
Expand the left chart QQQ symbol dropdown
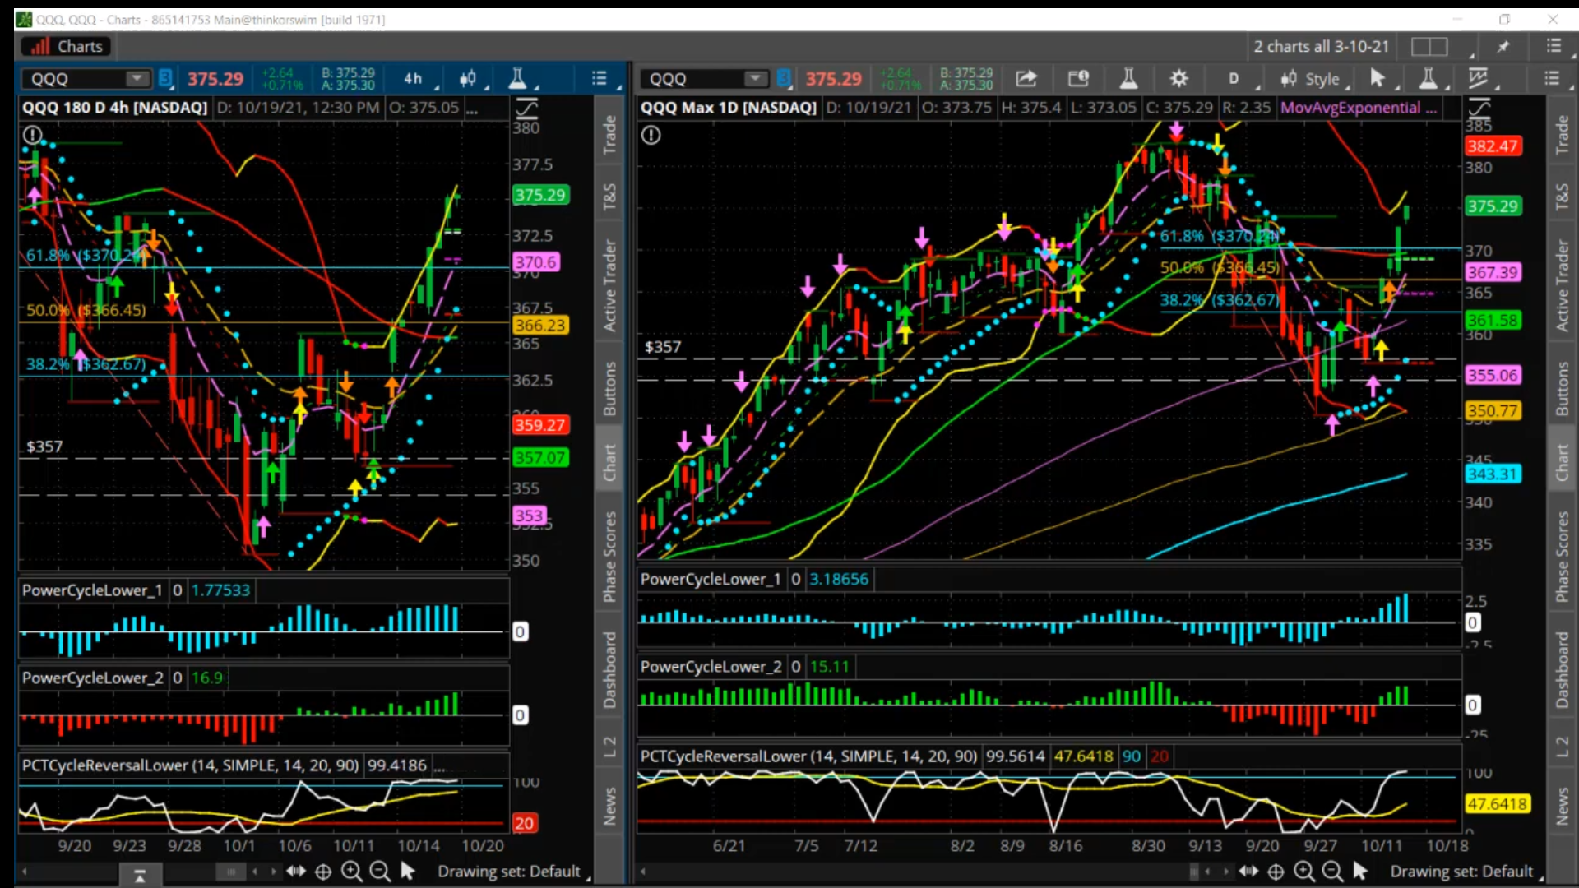click(x=137, y=79)
